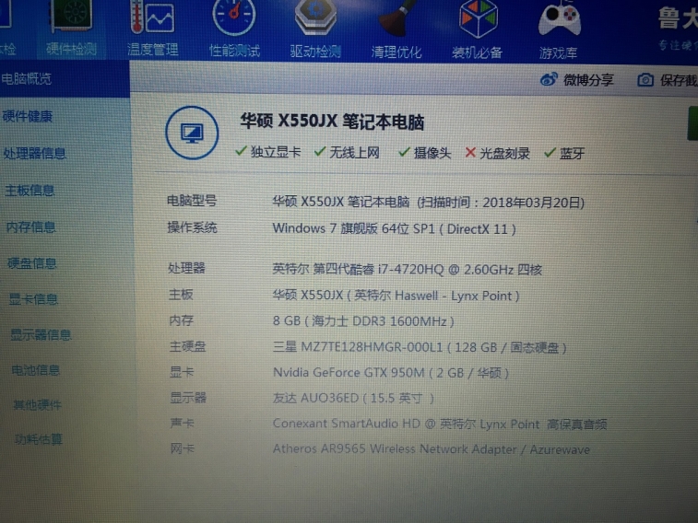This screenshot has height=523, width=698.
Task: Click the round computer monitor icon
Action: click(x=192, y=133)
